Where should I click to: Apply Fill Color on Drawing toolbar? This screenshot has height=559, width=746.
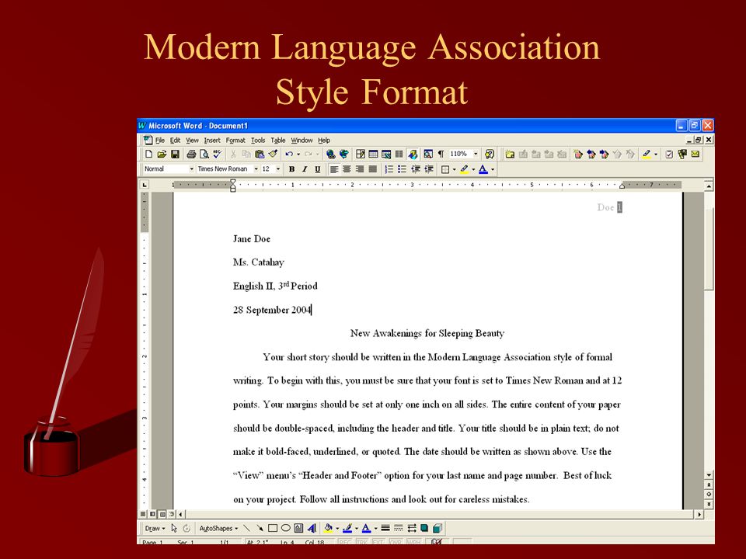(x=328, y=528)
